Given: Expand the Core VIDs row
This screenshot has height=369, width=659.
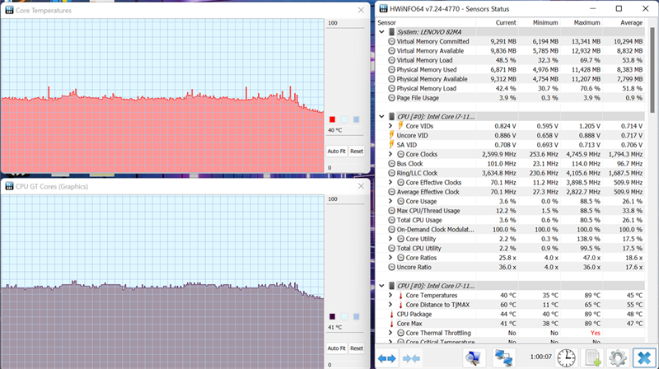Looking at the screenshot, I should [x=390, y=126].
